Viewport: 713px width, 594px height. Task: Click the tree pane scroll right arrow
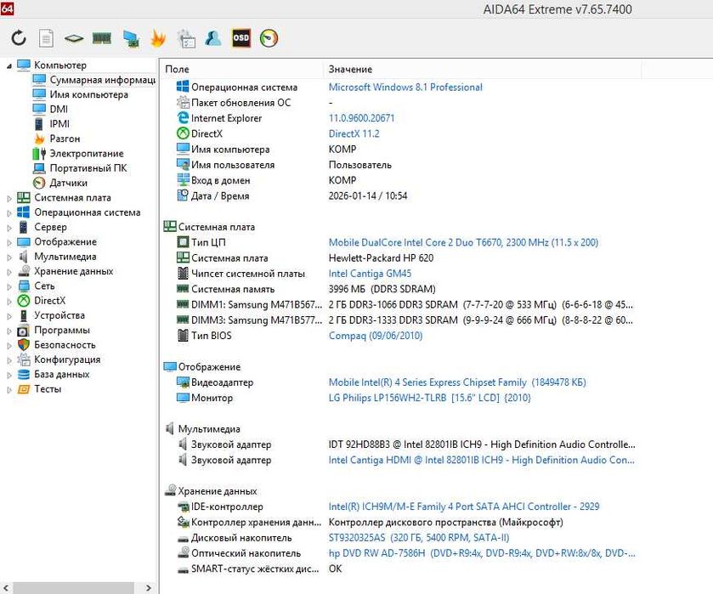[x=149, y=588]
